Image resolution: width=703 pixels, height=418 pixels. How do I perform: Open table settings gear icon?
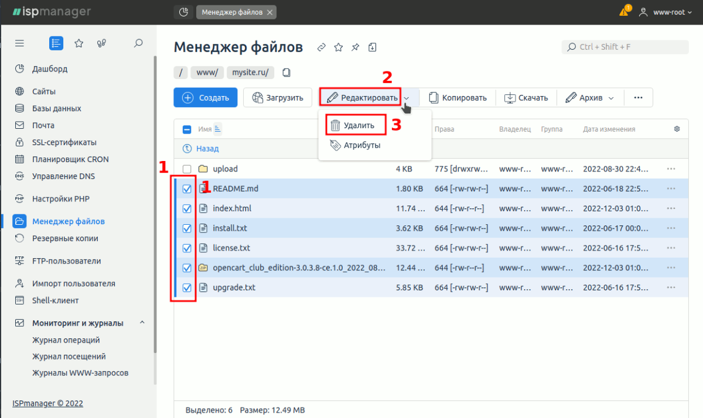coord(677,129)
